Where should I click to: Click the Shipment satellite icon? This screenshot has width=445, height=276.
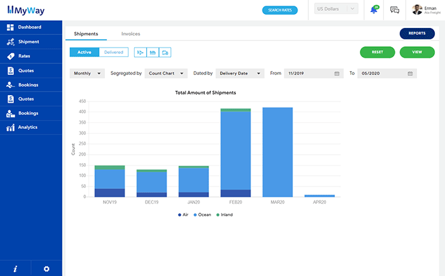click(11, 42)
